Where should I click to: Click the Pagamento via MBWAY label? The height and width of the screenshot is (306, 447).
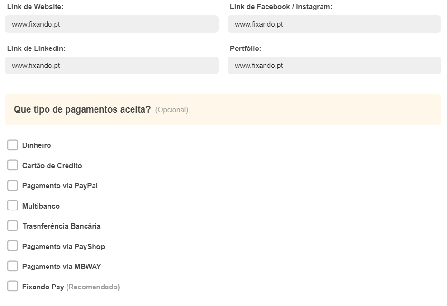[62, 267]
